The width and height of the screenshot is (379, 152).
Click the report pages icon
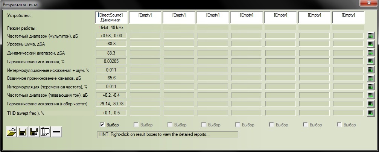[x=45, y=132]
